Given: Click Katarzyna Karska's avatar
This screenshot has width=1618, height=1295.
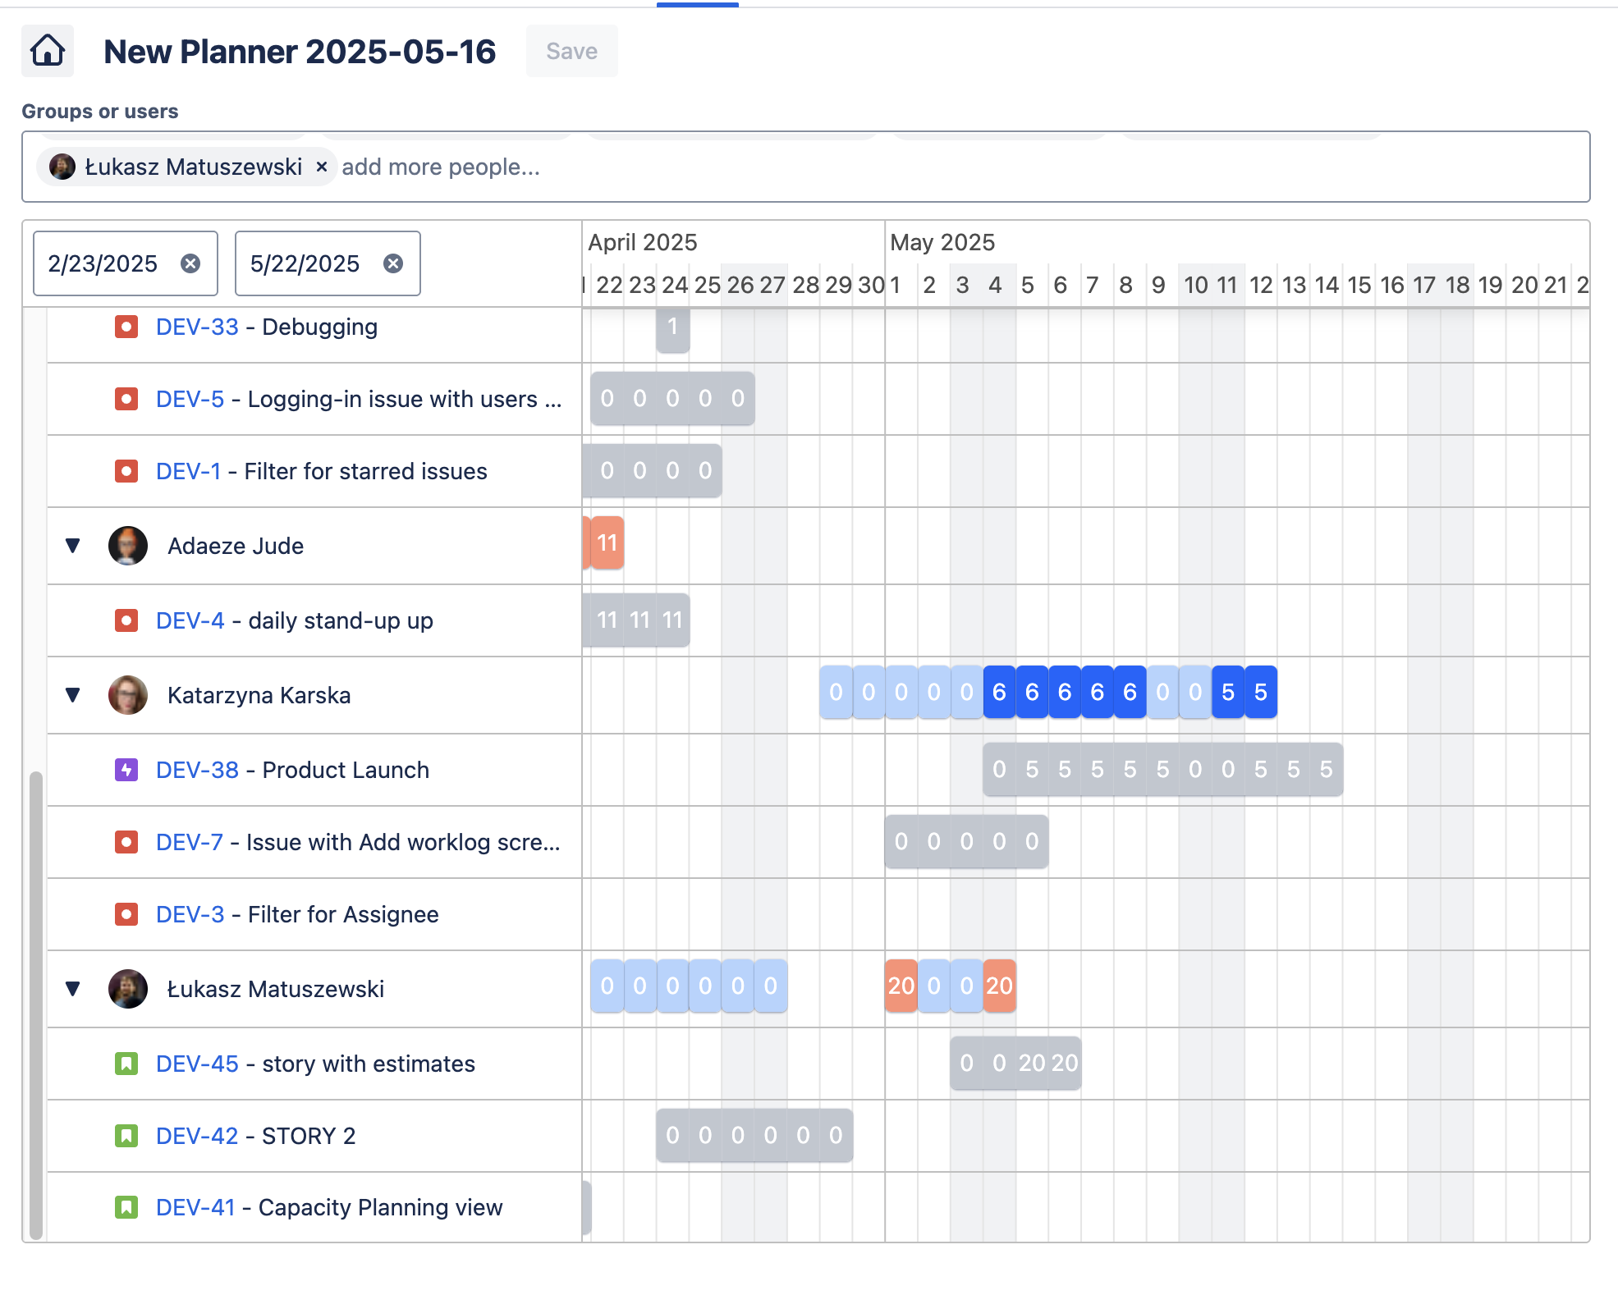Looking at the screenshot, I should coord(128,695).
